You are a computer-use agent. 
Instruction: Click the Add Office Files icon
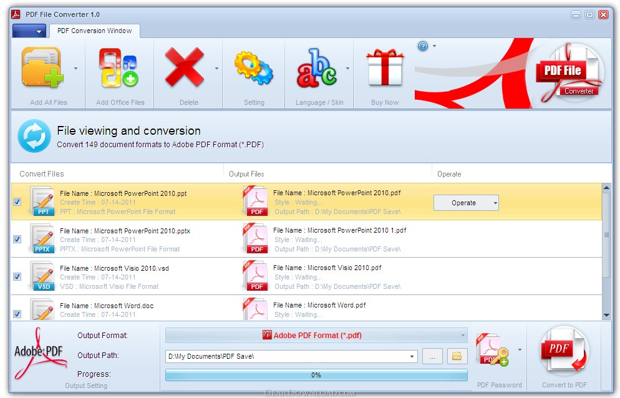[x=118, y=67]
